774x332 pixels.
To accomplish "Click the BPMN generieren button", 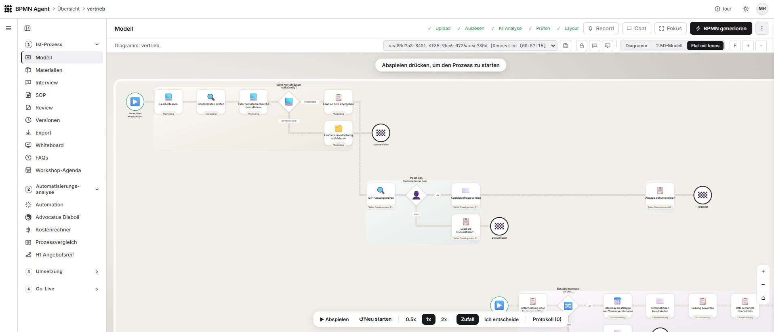I will tap(721, 28).
